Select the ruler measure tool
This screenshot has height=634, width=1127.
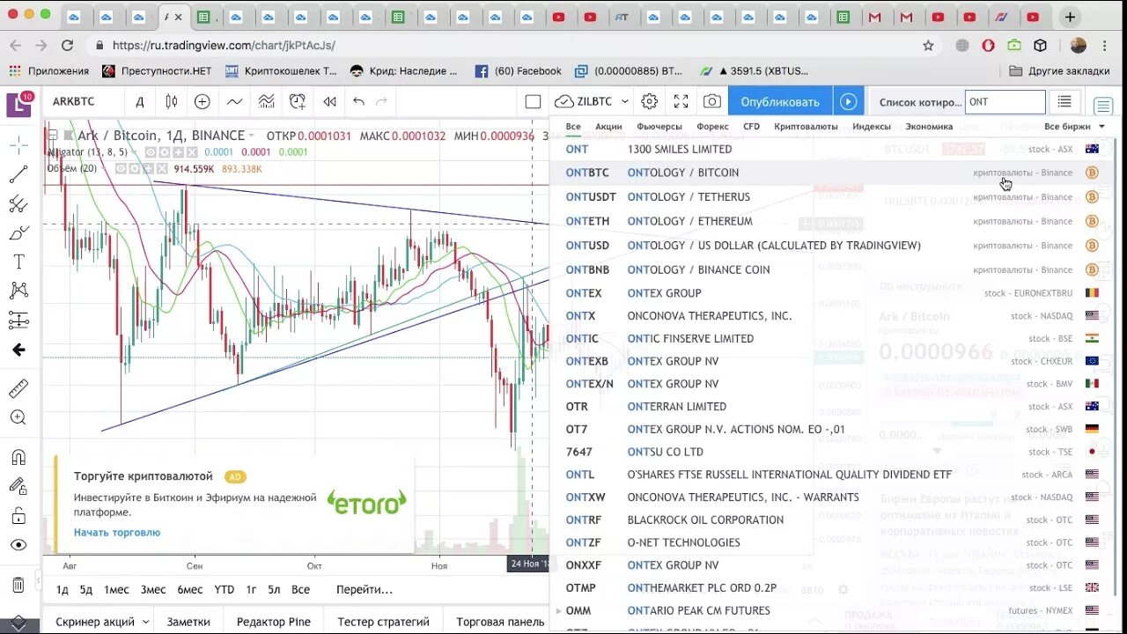click(18, 388)
